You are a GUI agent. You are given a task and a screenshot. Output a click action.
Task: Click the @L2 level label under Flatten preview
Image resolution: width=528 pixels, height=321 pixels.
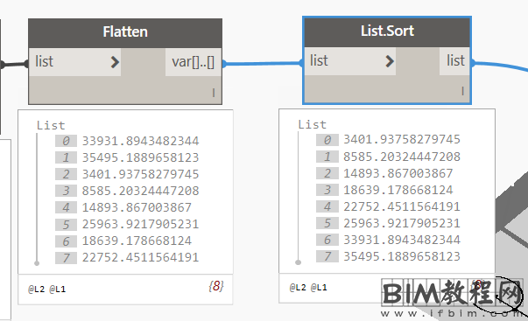pyautogui.click(x=37, y=289)
